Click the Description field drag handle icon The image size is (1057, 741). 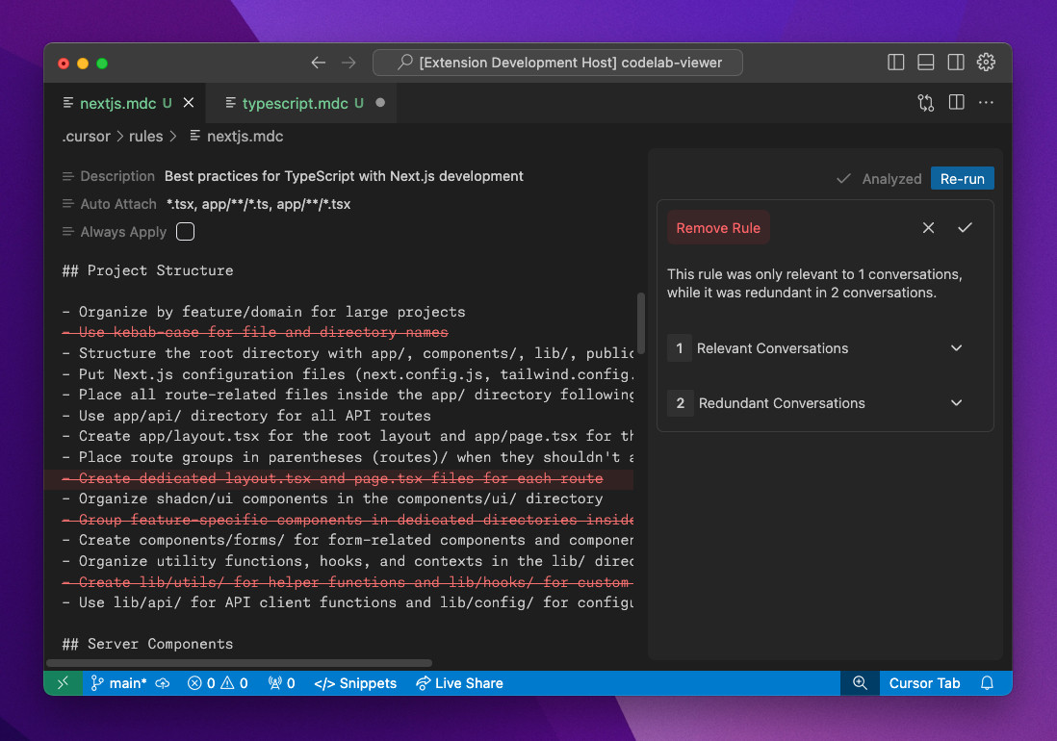[x=67, y=176]
